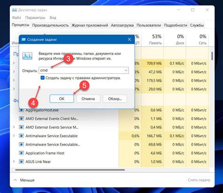The height and width of the screenshot is (193, 223).
Task: Click the Создание задачи dialog title icon
Action: pyautogui.click(x=24, y=40)
